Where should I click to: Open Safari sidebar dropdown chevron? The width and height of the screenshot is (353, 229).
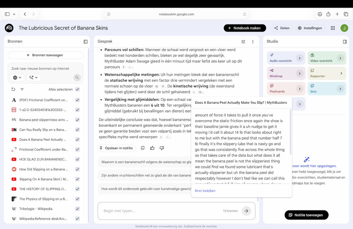[14, 14]
